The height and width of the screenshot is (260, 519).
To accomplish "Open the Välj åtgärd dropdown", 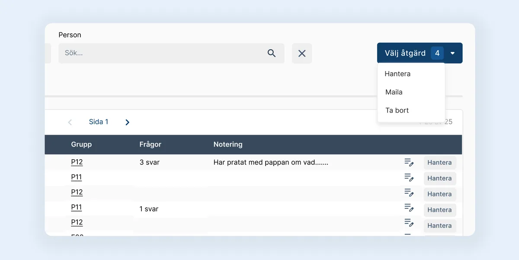I will click(x=420, y=53).
